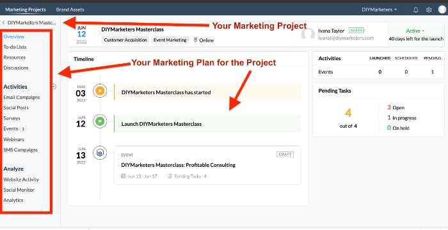Viewport: 448px width, 230px height.
Task: Open Resources in sidebar
Action: (x=15, y=57)
